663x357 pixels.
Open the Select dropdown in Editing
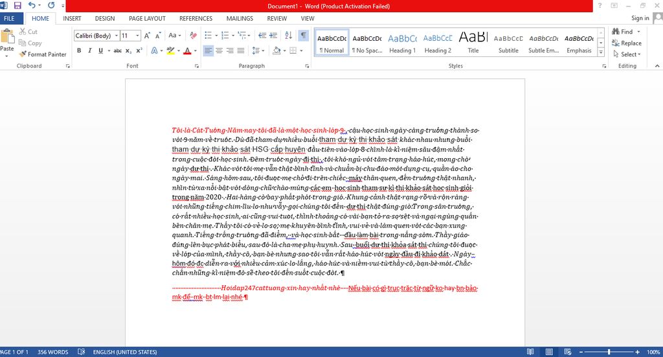[627, 54]
